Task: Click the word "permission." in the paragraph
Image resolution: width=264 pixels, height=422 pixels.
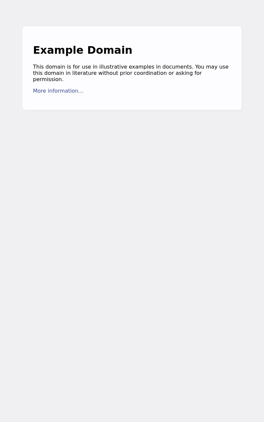Action: click(48, 79)
